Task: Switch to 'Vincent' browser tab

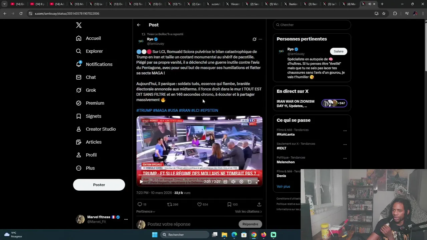Action: coord(233,4)
